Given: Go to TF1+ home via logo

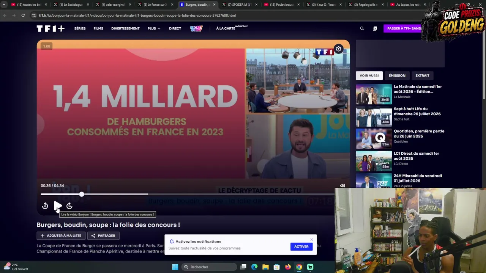Looking at the screenshot, I should tap(50, 28).
